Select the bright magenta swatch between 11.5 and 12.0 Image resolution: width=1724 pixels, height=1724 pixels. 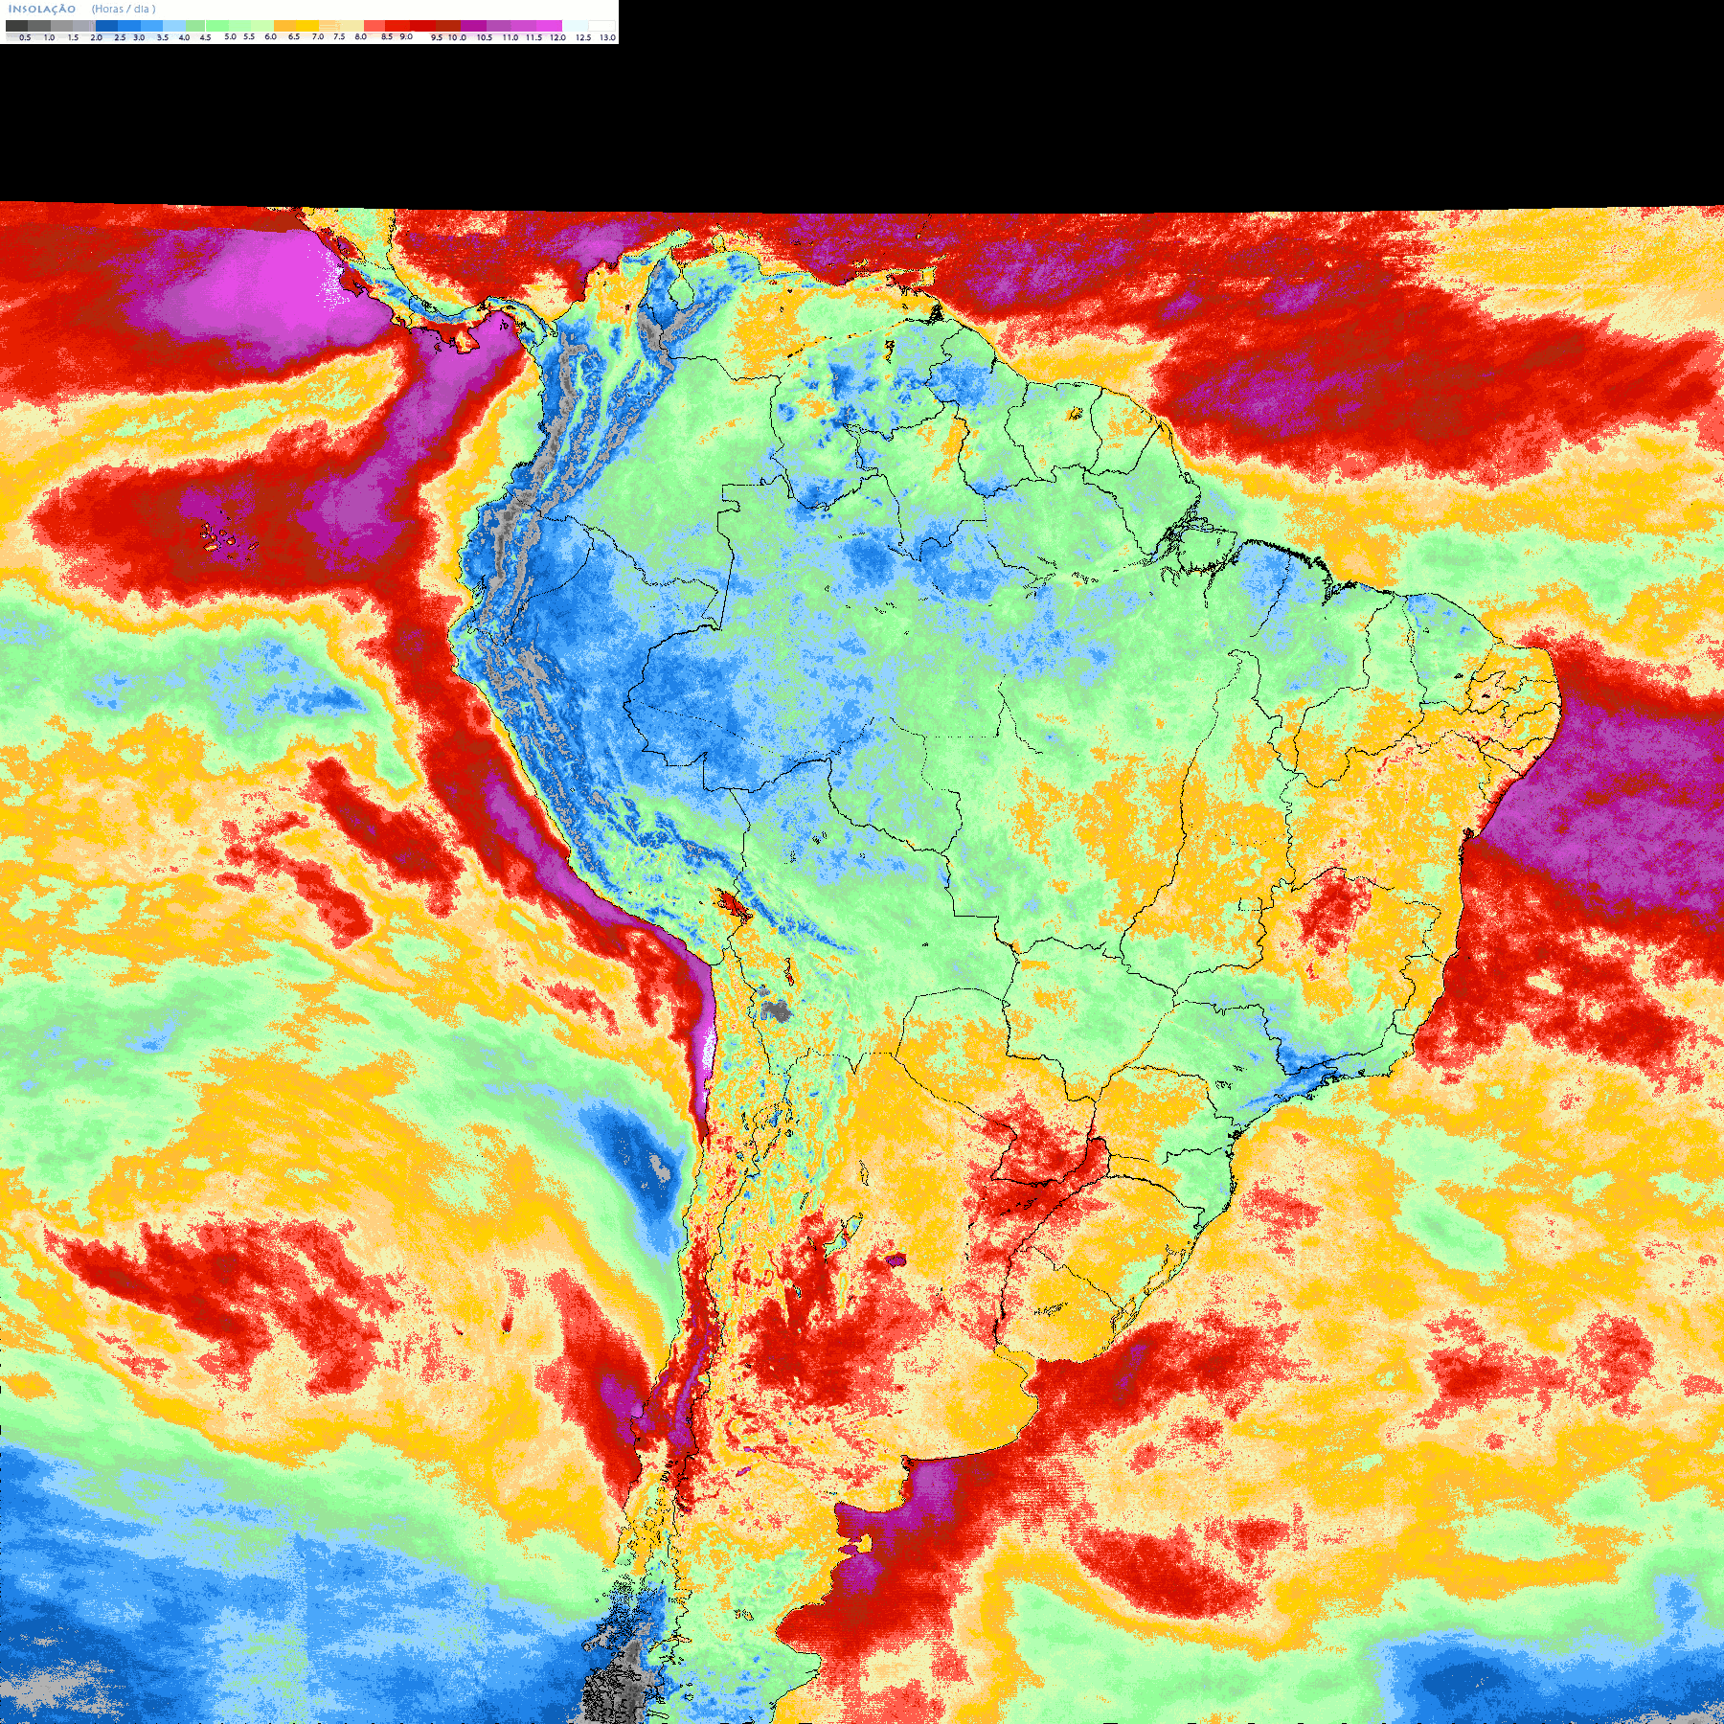click(549, 26)
